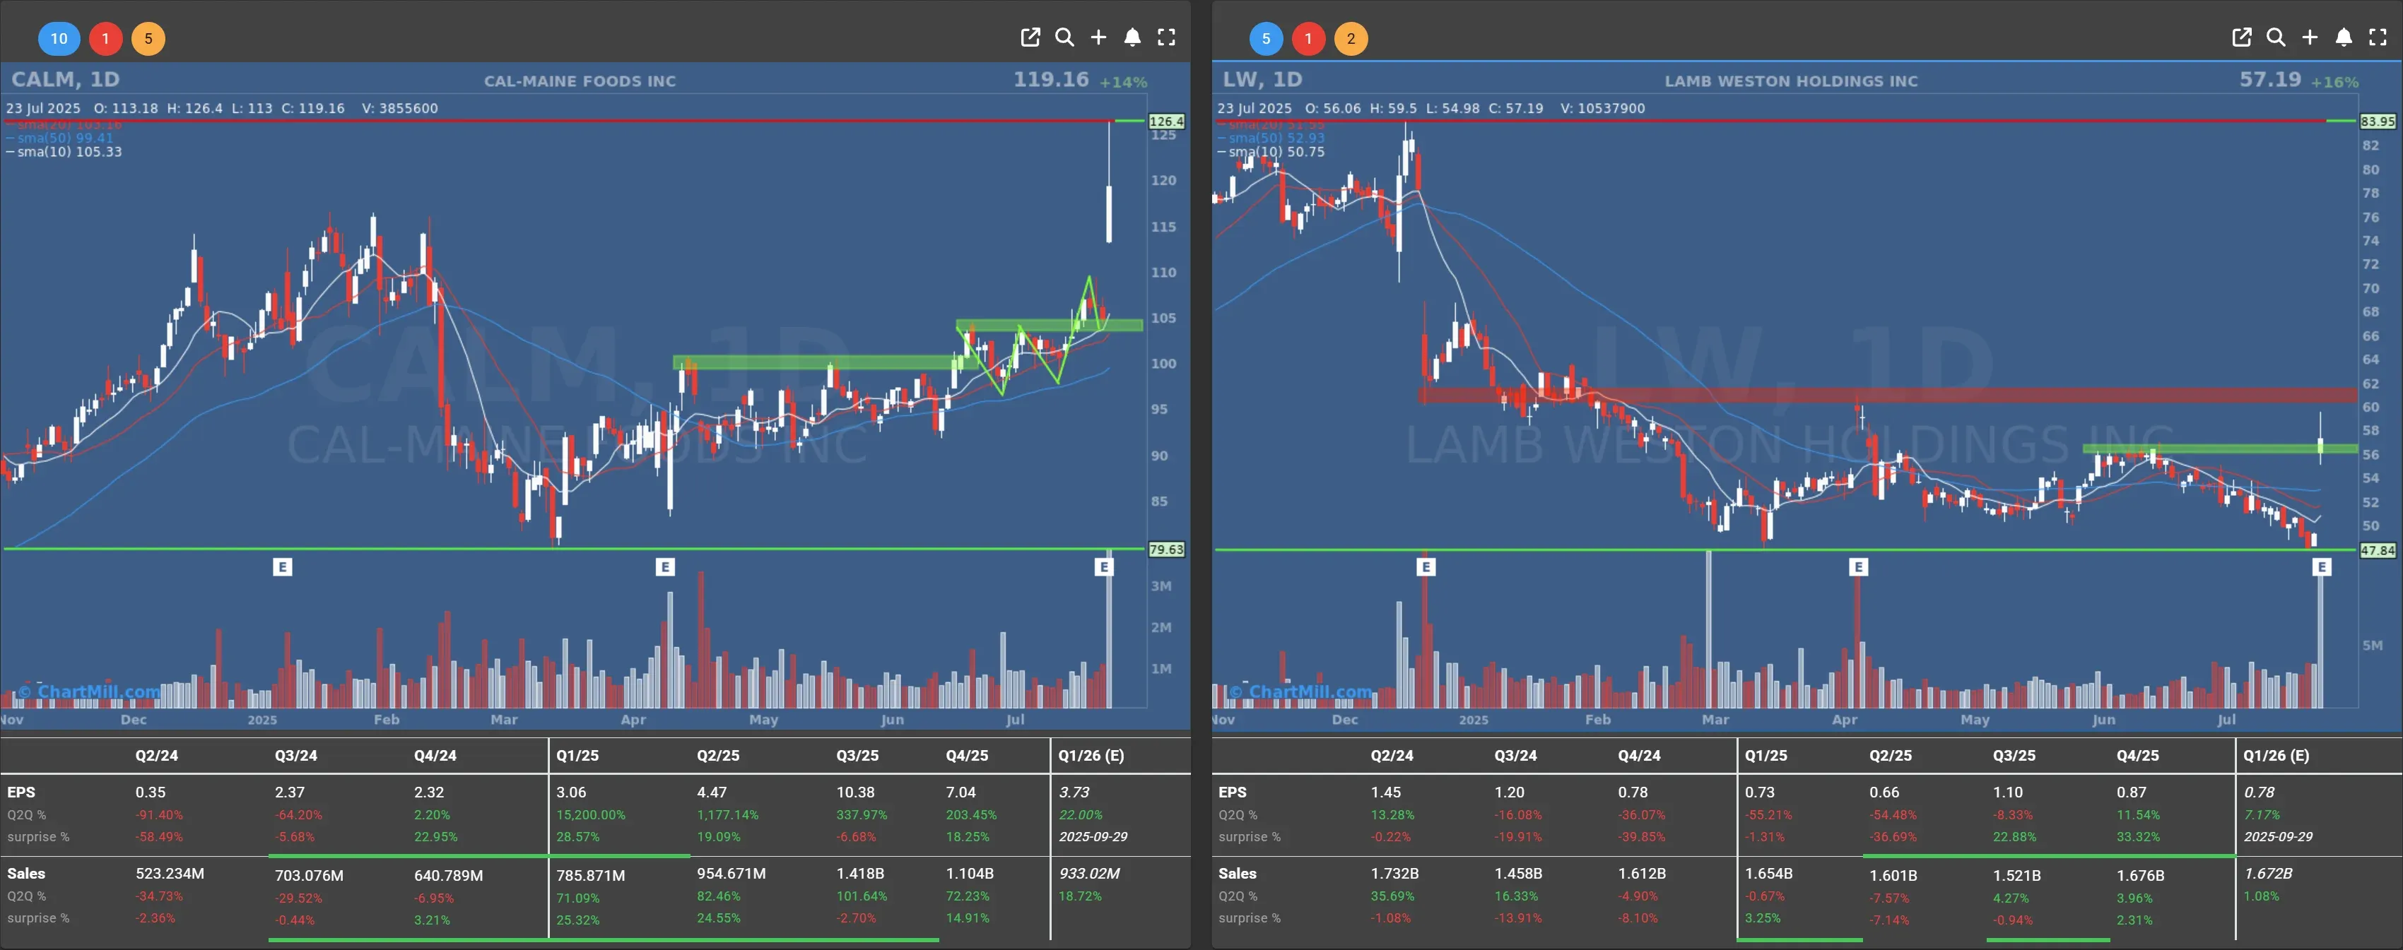Click the orange 5 badge on CALM panel

click(x=148, y=38)
